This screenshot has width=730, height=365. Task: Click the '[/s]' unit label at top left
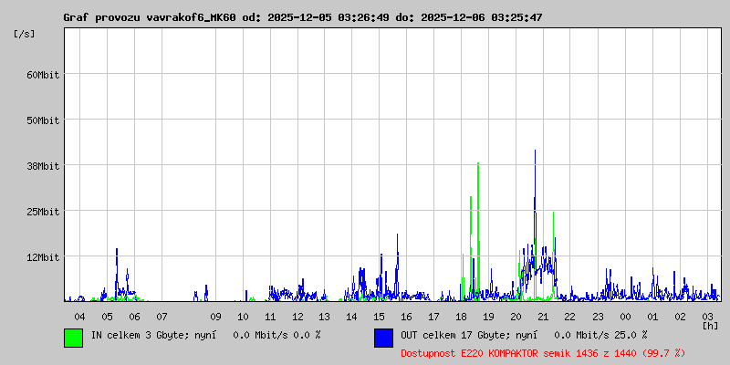coord(25,34)
